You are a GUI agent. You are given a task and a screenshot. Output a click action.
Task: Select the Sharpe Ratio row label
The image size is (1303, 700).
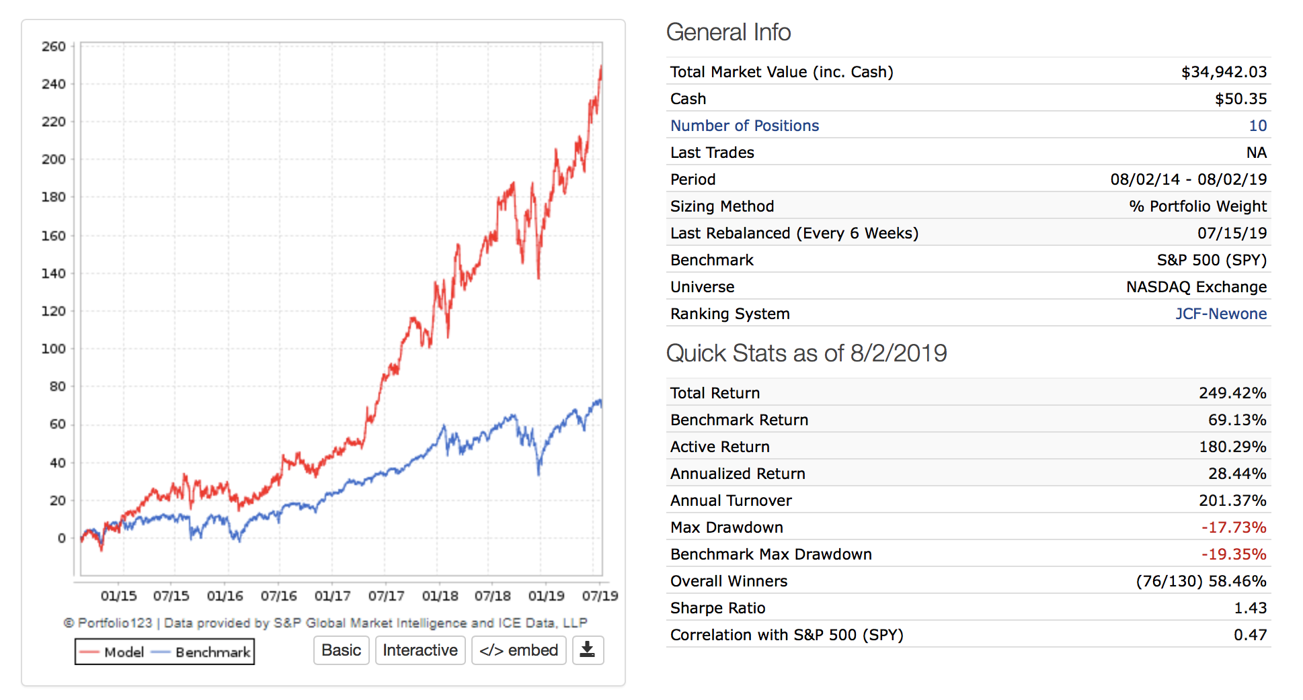(717, 608)
